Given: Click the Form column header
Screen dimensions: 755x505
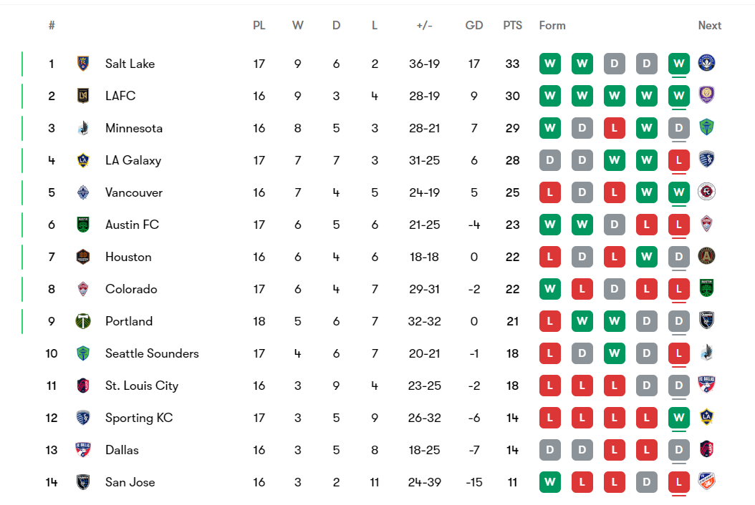Looking at the screenshot, I should pos(552,25).
